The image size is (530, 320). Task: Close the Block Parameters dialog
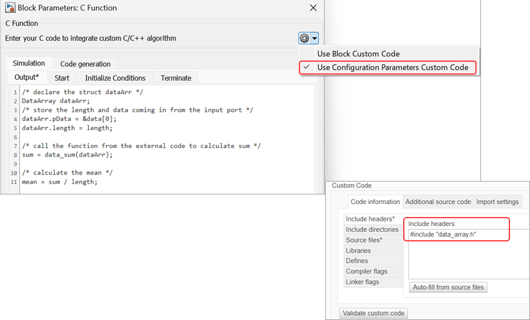[313, 8]
